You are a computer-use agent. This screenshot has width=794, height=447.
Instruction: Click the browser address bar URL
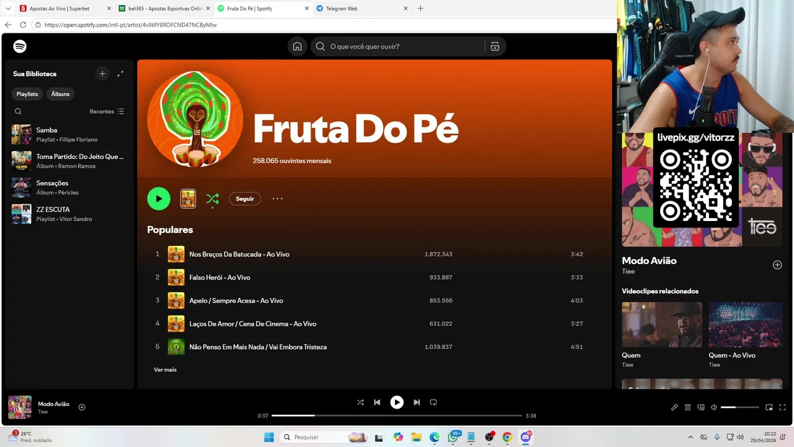point(131,25)
